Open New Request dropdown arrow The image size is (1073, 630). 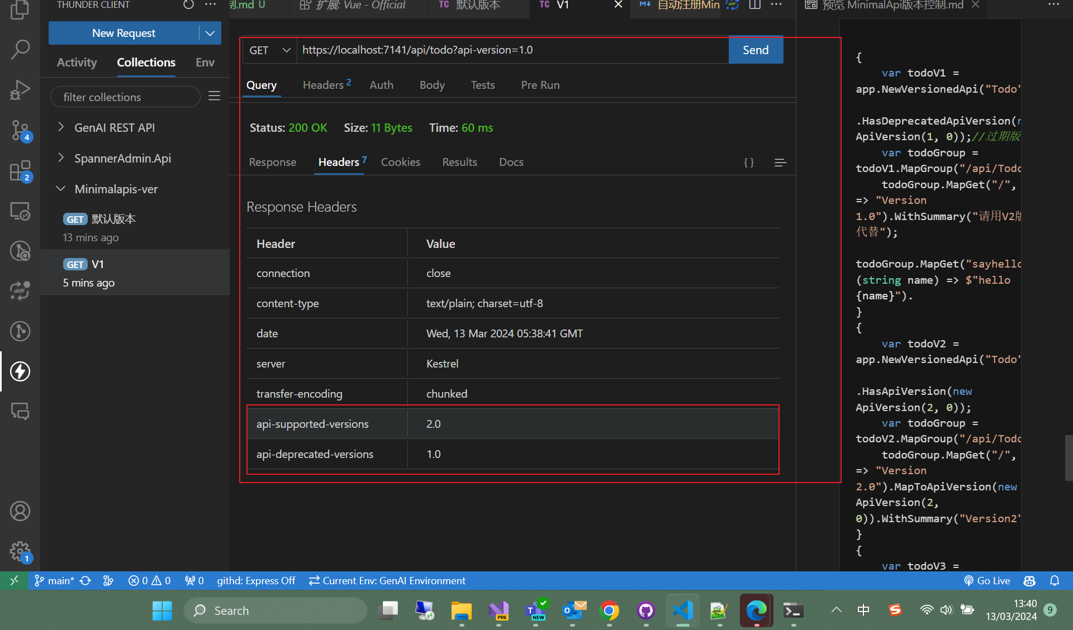click(210, 33)
